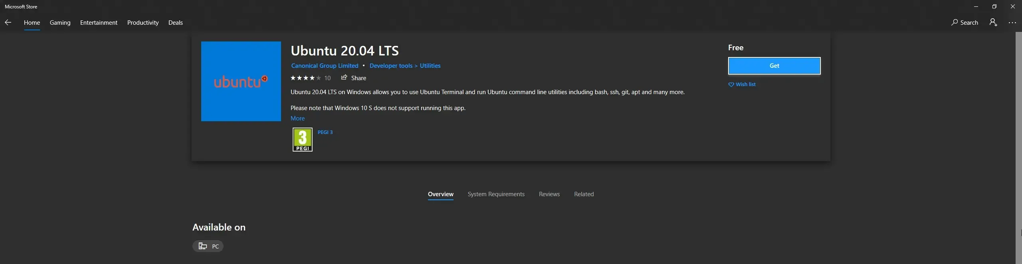Open the Utilities subcategory link
The width and height of the screenshot is (1022, 264).
pos(430,66)
